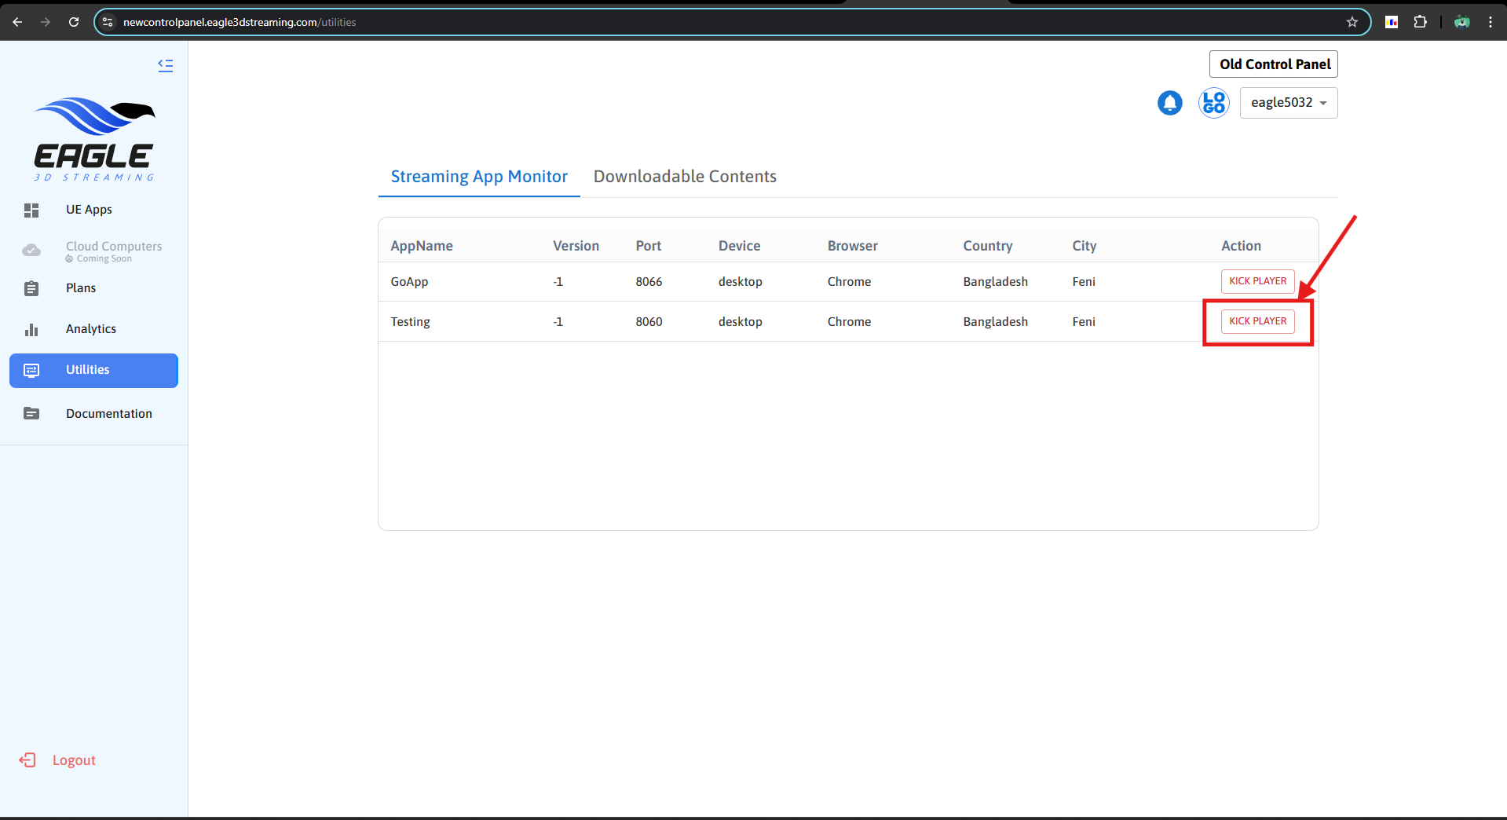1507x820 pixels.
Task: Open the browser extensions puzzle icon
Action: pos(1420,22)
